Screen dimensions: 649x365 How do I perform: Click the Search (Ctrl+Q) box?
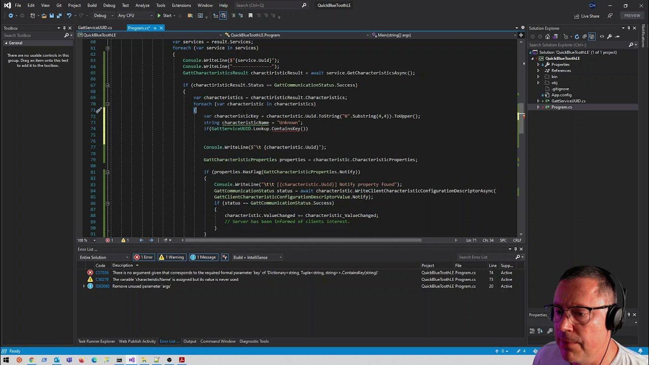(271, 6)
